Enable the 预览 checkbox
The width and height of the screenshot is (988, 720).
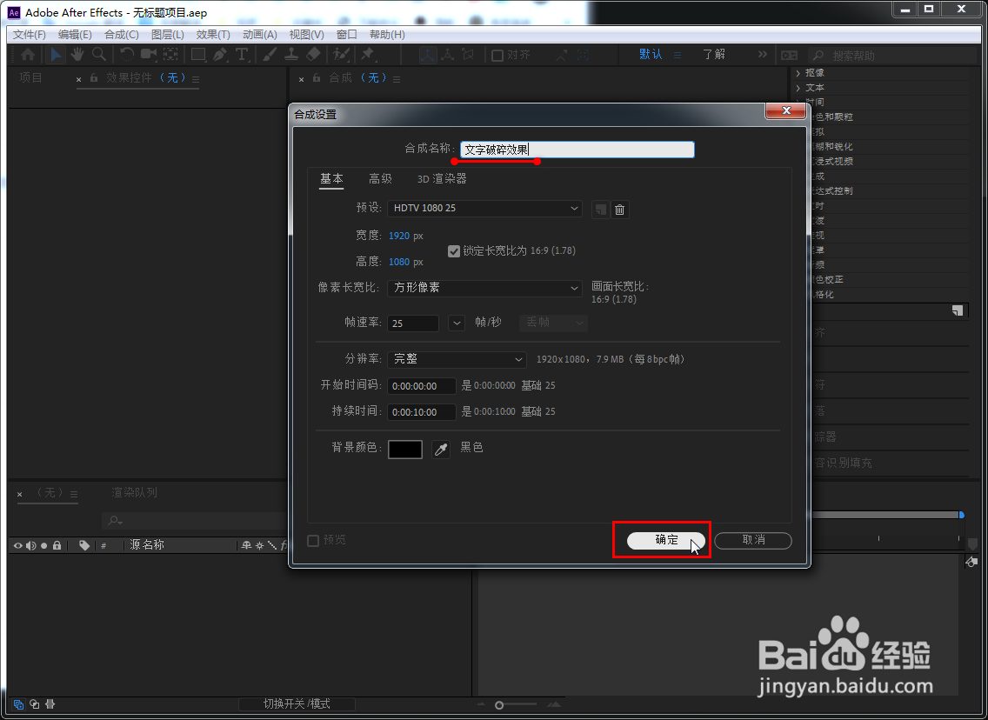click(312, 539)
